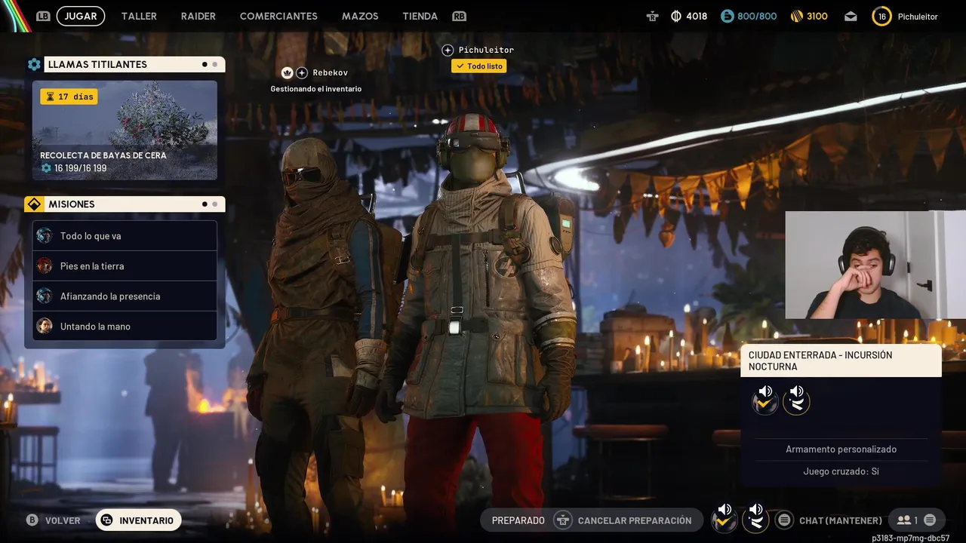Open the menu icon next to squad count

pyautogui.click(x=930, y=520)
